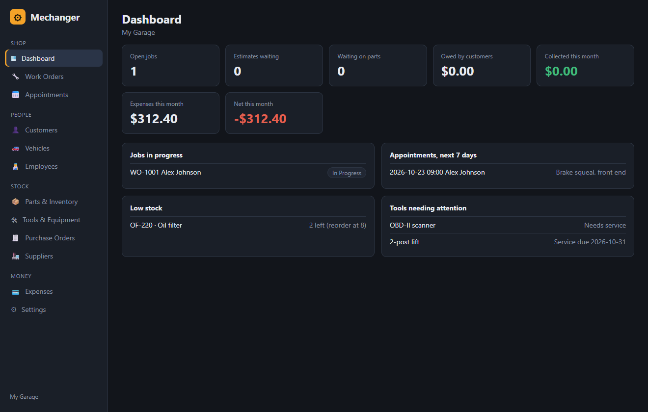
Task: Click 'My Garage' at the sidebar bottom
Action: click(x=24, y=397)
